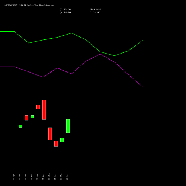Click the red candle for 28 Apr
Screen dimensions: 186x186
pos(26,118)
